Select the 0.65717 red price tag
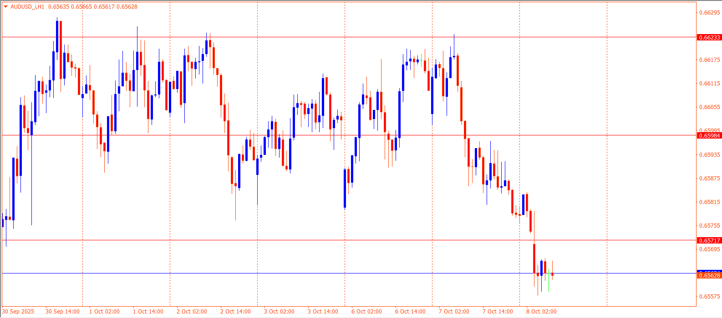This screenshot has height=318, width=722. click(x=709, y=240)
